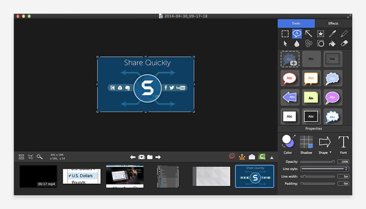The height and width of the screenshot is (209, 366).
Task: Open the zoom magnifier control
Action: click(40, 157)
